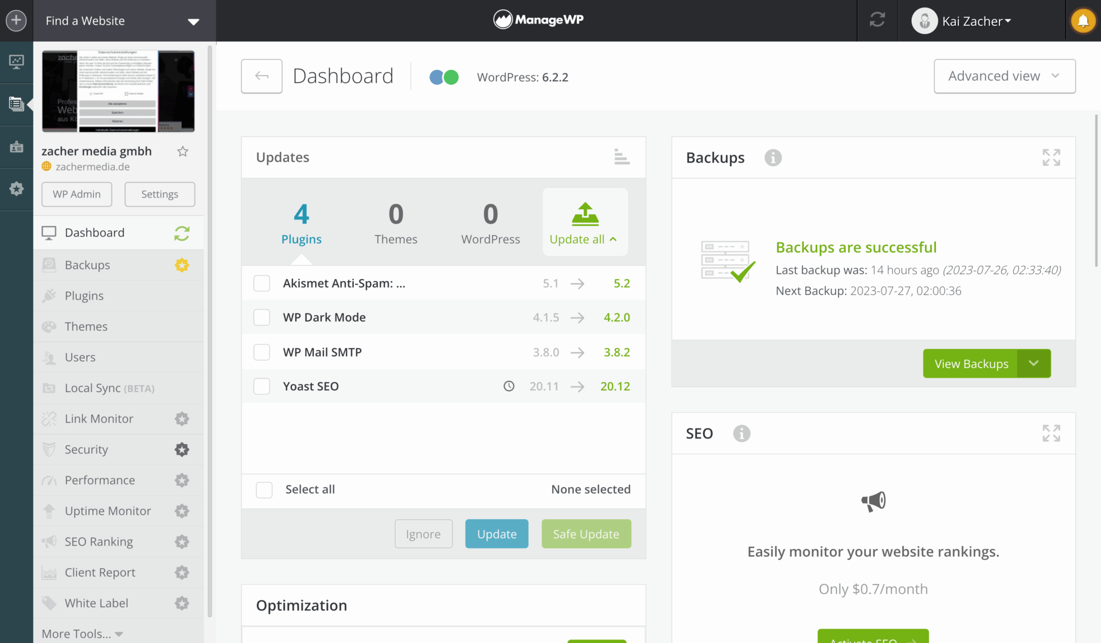This screenshot has height=643, width=1101.
Task: Check the WP Dark Mode update checkbox
Action: pyautogui.click(x=261, y=317)
